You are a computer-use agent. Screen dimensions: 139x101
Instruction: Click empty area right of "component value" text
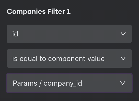112,58
